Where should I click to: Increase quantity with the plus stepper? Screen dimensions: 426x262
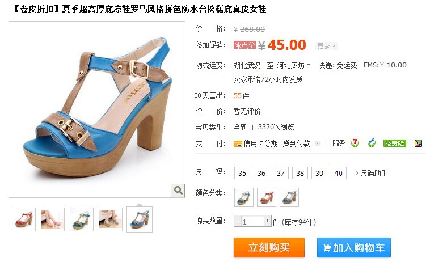click(267, 221)
